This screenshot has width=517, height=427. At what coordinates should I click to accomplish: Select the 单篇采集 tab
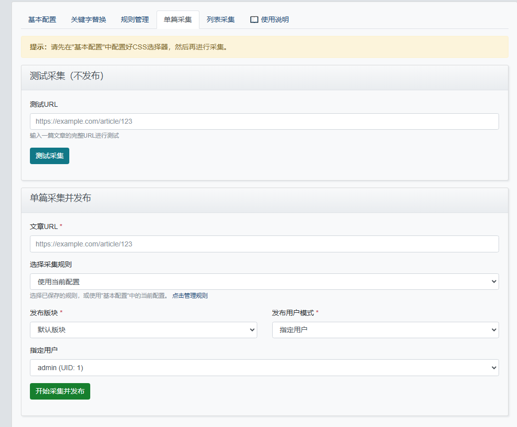(x=177, y=20)
